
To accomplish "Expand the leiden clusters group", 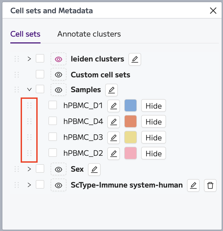I will pyautogui.click(x=29, y=59).
